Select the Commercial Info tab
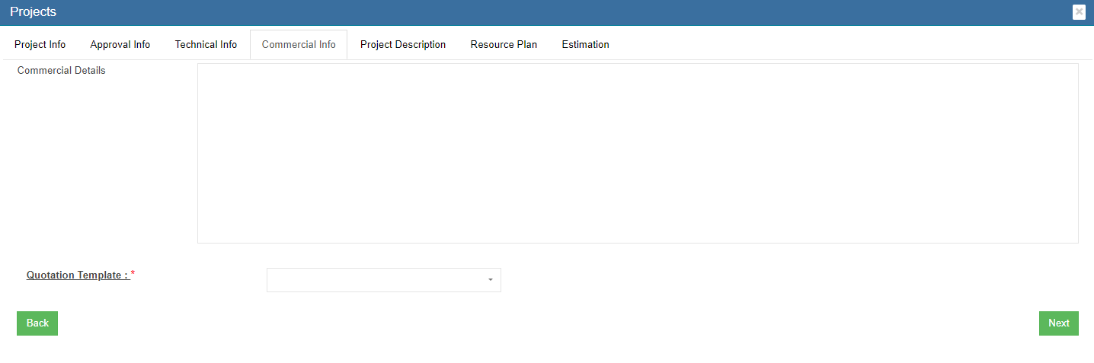The height and width of the screenshot is (363, 1094). coord(299,45)
